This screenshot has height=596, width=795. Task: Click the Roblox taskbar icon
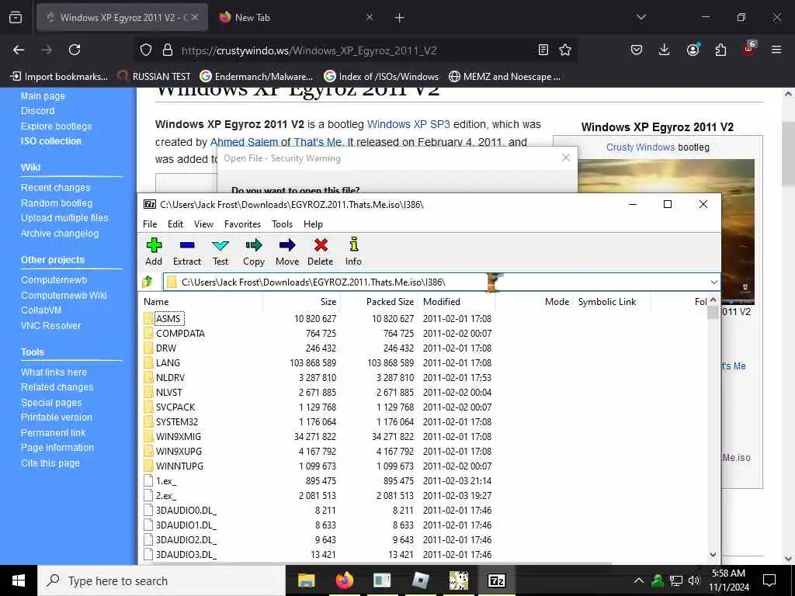click(x=420, y=580)
